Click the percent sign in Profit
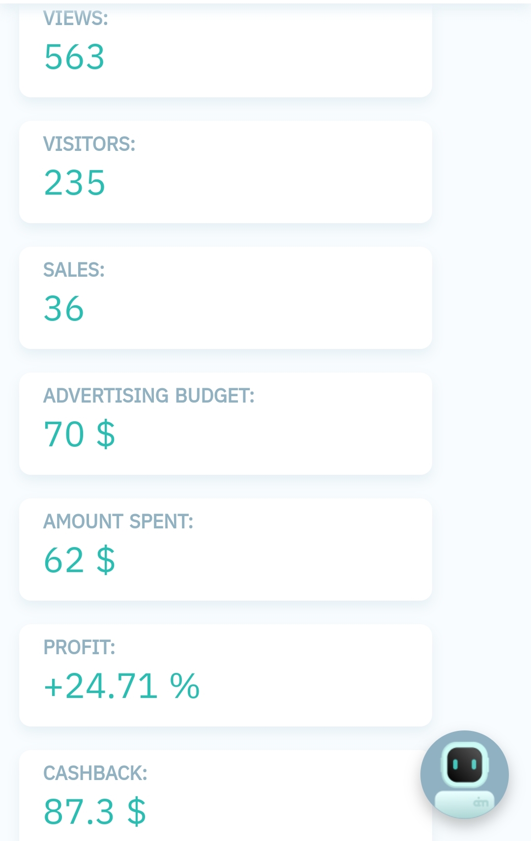The height and width of the screenshot is (841, 531). click(184, 686)
